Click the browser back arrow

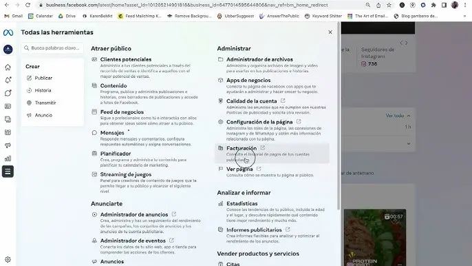pyautogui.click(x=7, y=5)
